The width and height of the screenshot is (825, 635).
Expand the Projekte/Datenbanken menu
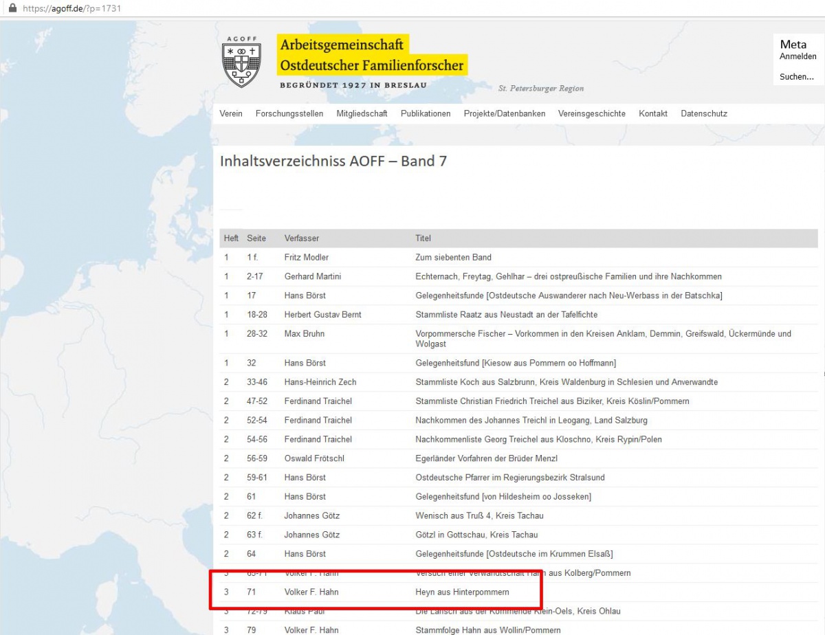pos(504,113)
